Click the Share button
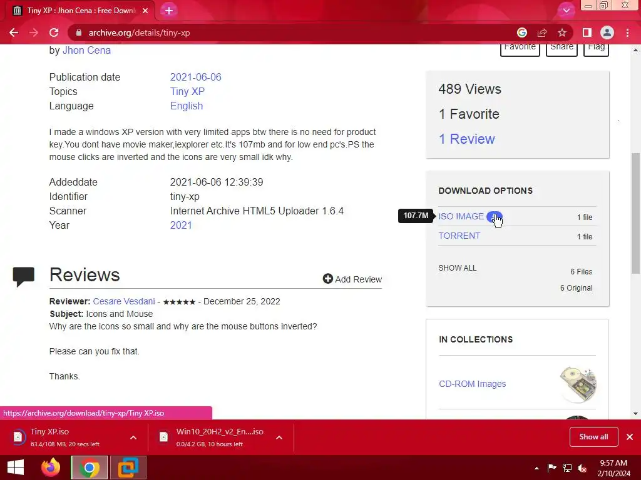Viewport: 641px width, 480px height. [x=562, y=48]
